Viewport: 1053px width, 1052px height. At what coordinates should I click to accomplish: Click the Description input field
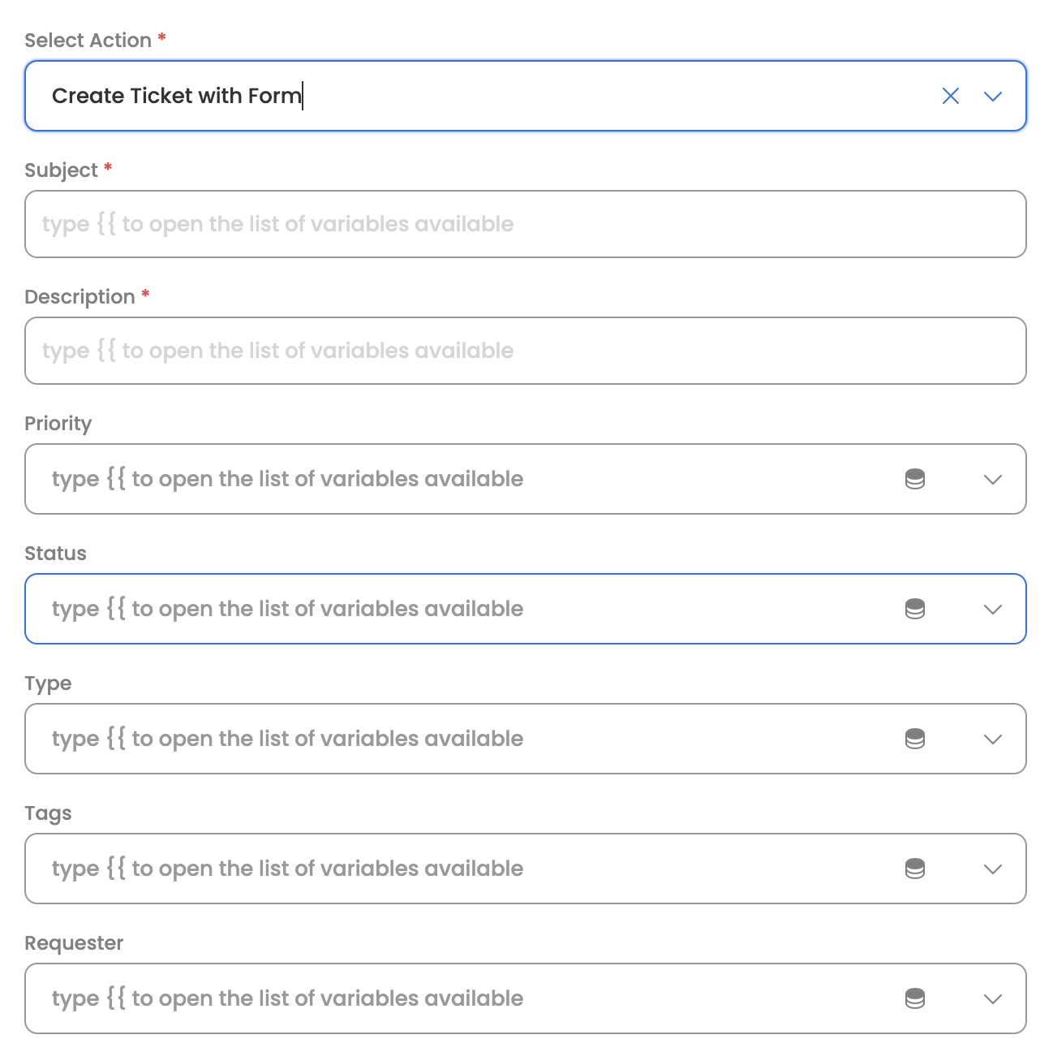(525, 351)
